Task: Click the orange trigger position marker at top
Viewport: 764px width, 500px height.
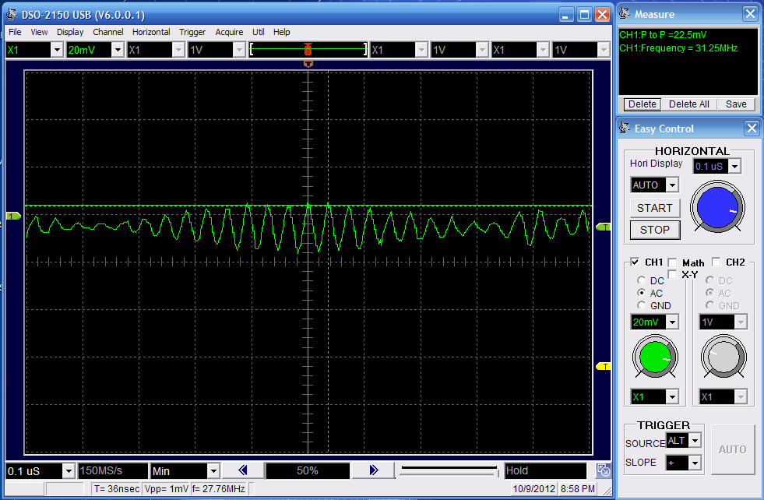Action: (308, 62)
